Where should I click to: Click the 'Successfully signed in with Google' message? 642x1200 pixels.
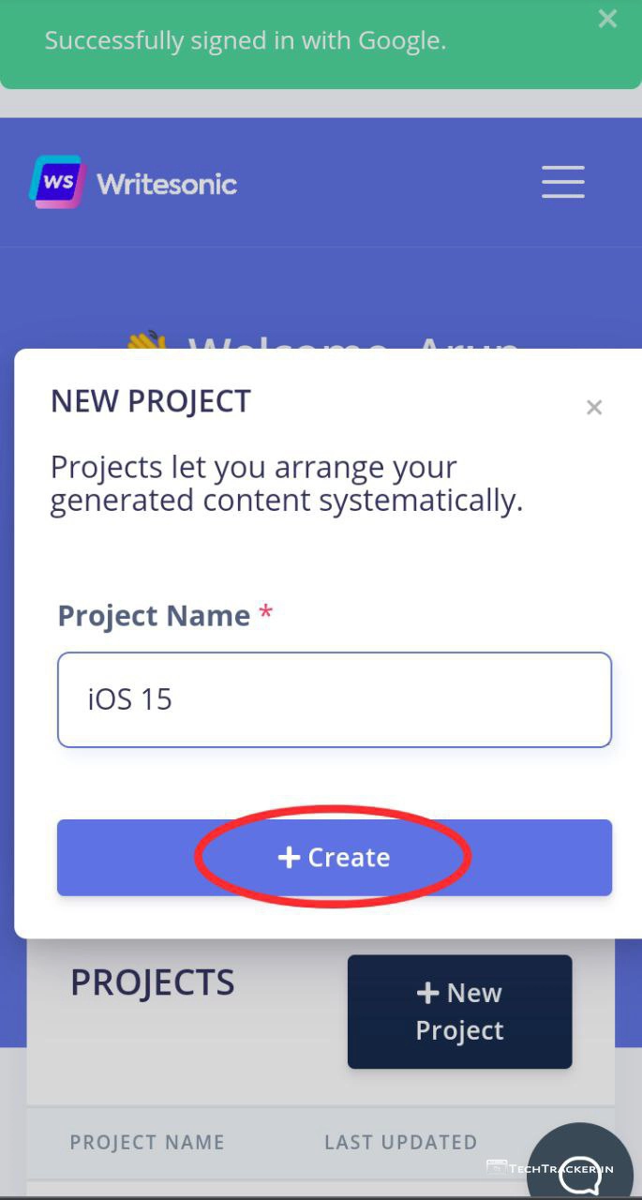pyautogui.click(x=246, y=41)
